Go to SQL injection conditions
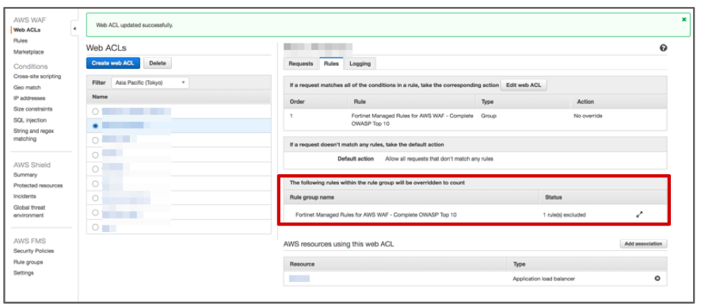 click(30, 120)
